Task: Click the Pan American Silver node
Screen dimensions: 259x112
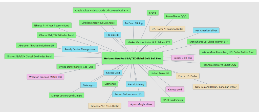Action: coord(206,30)
